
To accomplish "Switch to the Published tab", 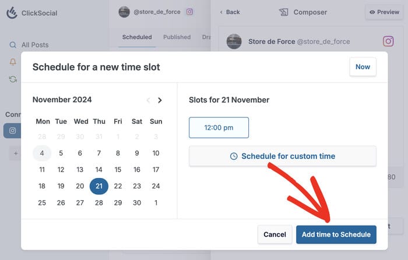I will [177, 37].
